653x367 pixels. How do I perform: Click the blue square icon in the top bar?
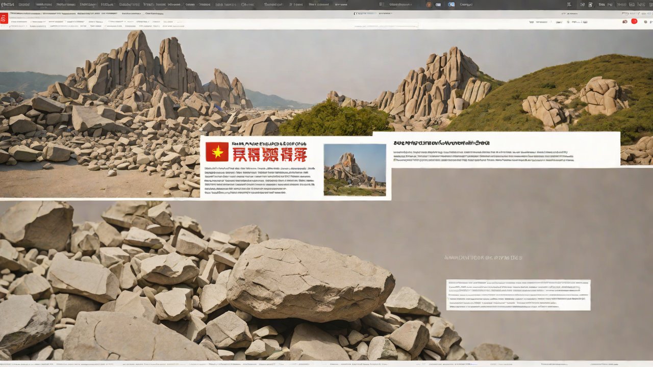click(451, 5)
